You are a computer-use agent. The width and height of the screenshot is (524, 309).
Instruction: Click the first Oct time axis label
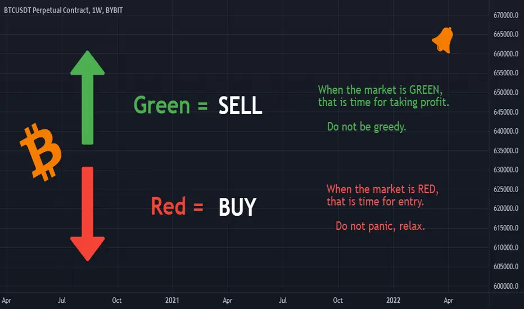(116, 301)
